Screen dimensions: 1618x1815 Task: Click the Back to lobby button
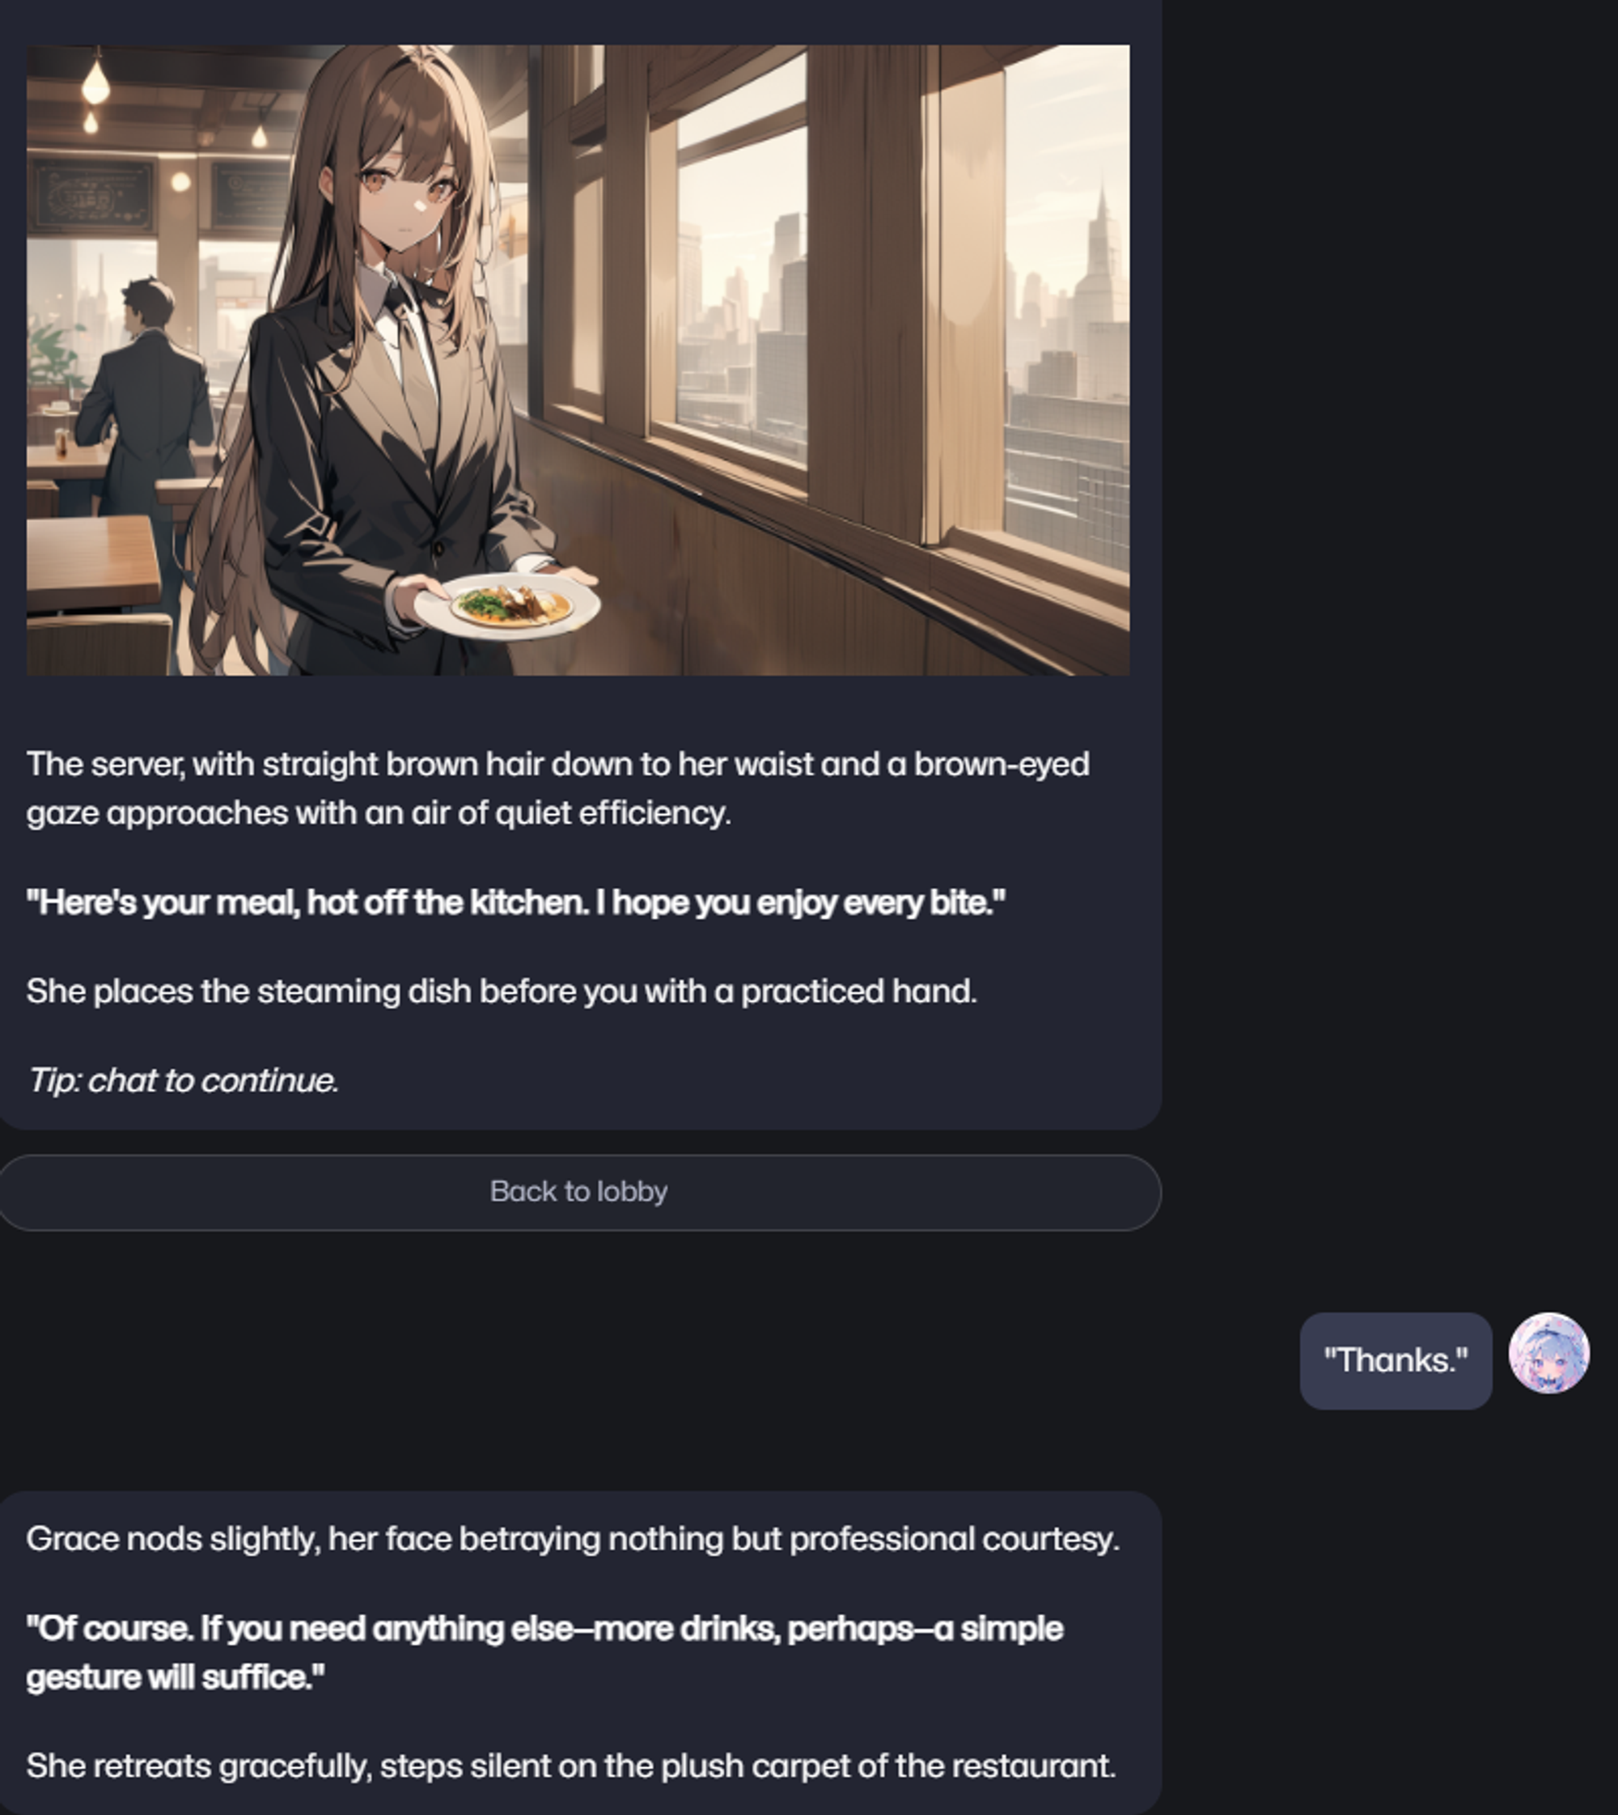pyautogui.click(x=579, y=1193)
